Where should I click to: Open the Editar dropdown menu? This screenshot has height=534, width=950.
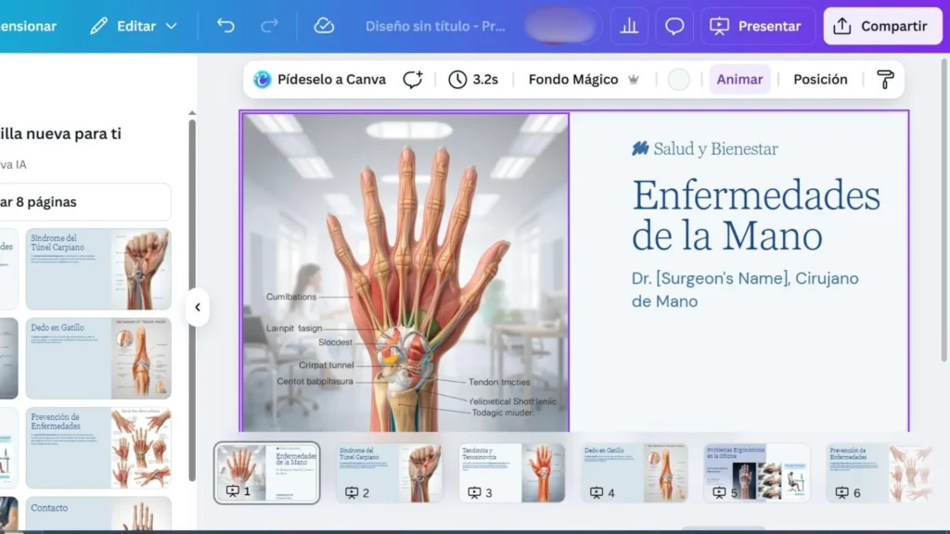coord(134,26)
